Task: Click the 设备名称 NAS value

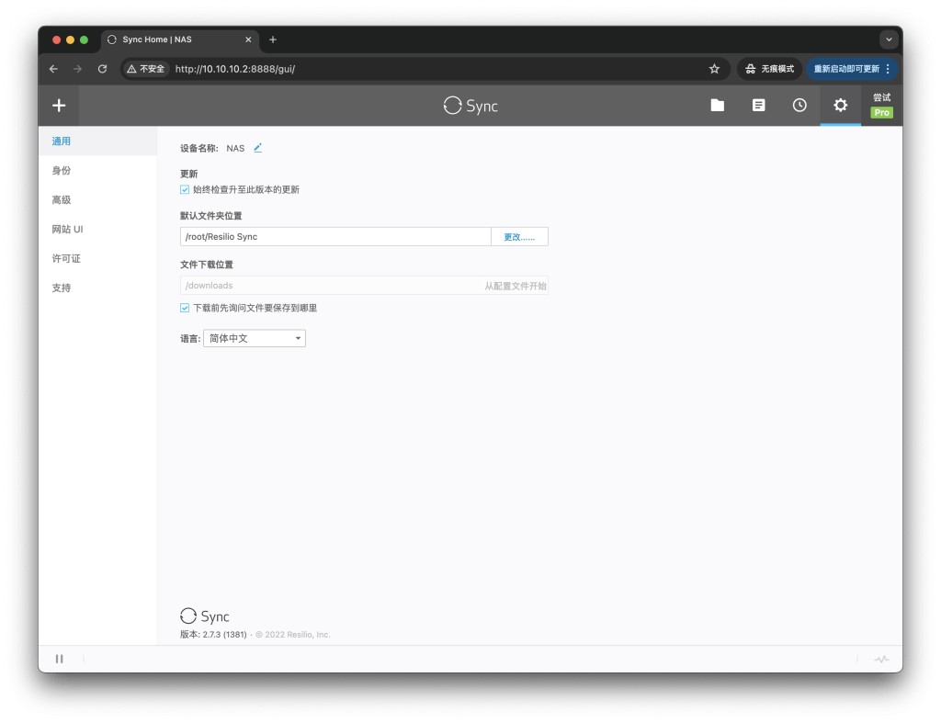Action: pyautogui.click(x=235, y=148)
